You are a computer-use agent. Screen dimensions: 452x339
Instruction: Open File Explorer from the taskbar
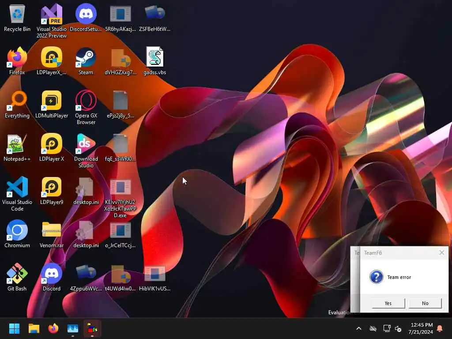tap(34, 328)
